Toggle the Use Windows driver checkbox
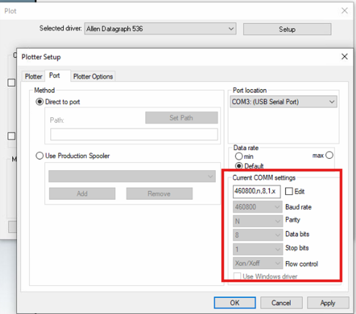 [237, 277]
